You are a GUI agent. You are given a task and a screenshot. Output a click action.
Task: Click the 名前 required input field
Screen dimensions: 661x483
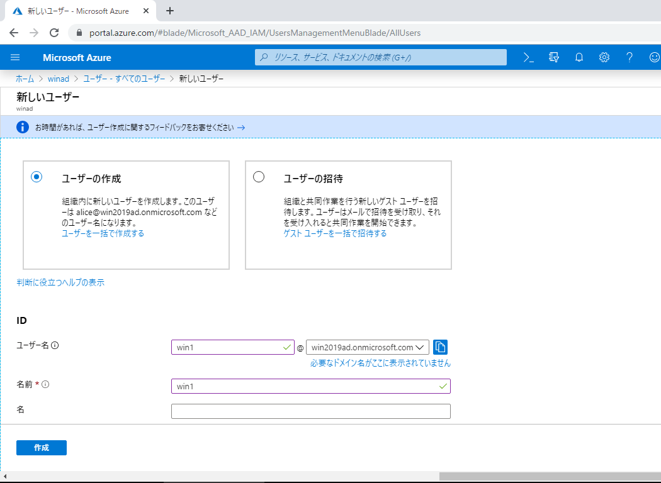[x=311, y=386]
